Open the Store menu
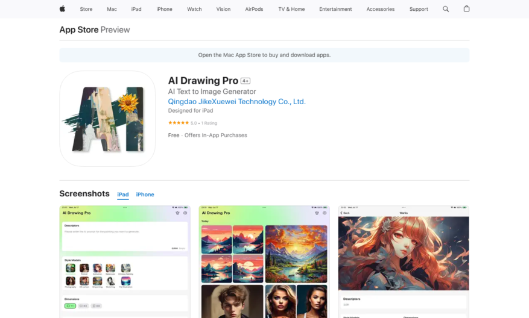Screen dimensions: 529x318 coord(86,9)
